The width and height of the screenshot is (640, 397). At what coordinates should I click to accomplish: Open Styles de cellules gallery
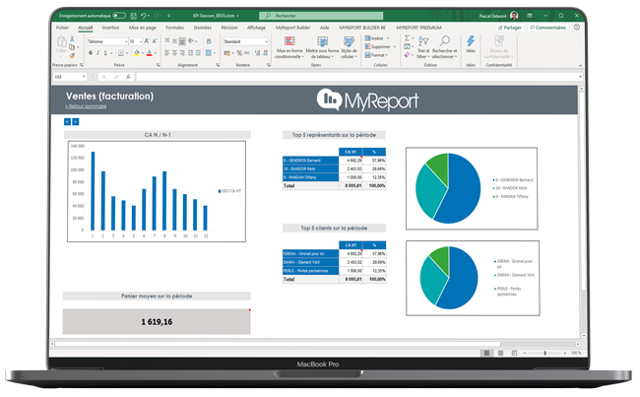(349, 47)
